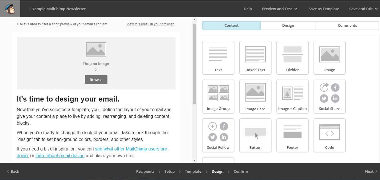The height and width of the screenshot is (180, 380).
Task: Add a Divider content block
Action: pyautogui.click(x=293, y=58)
